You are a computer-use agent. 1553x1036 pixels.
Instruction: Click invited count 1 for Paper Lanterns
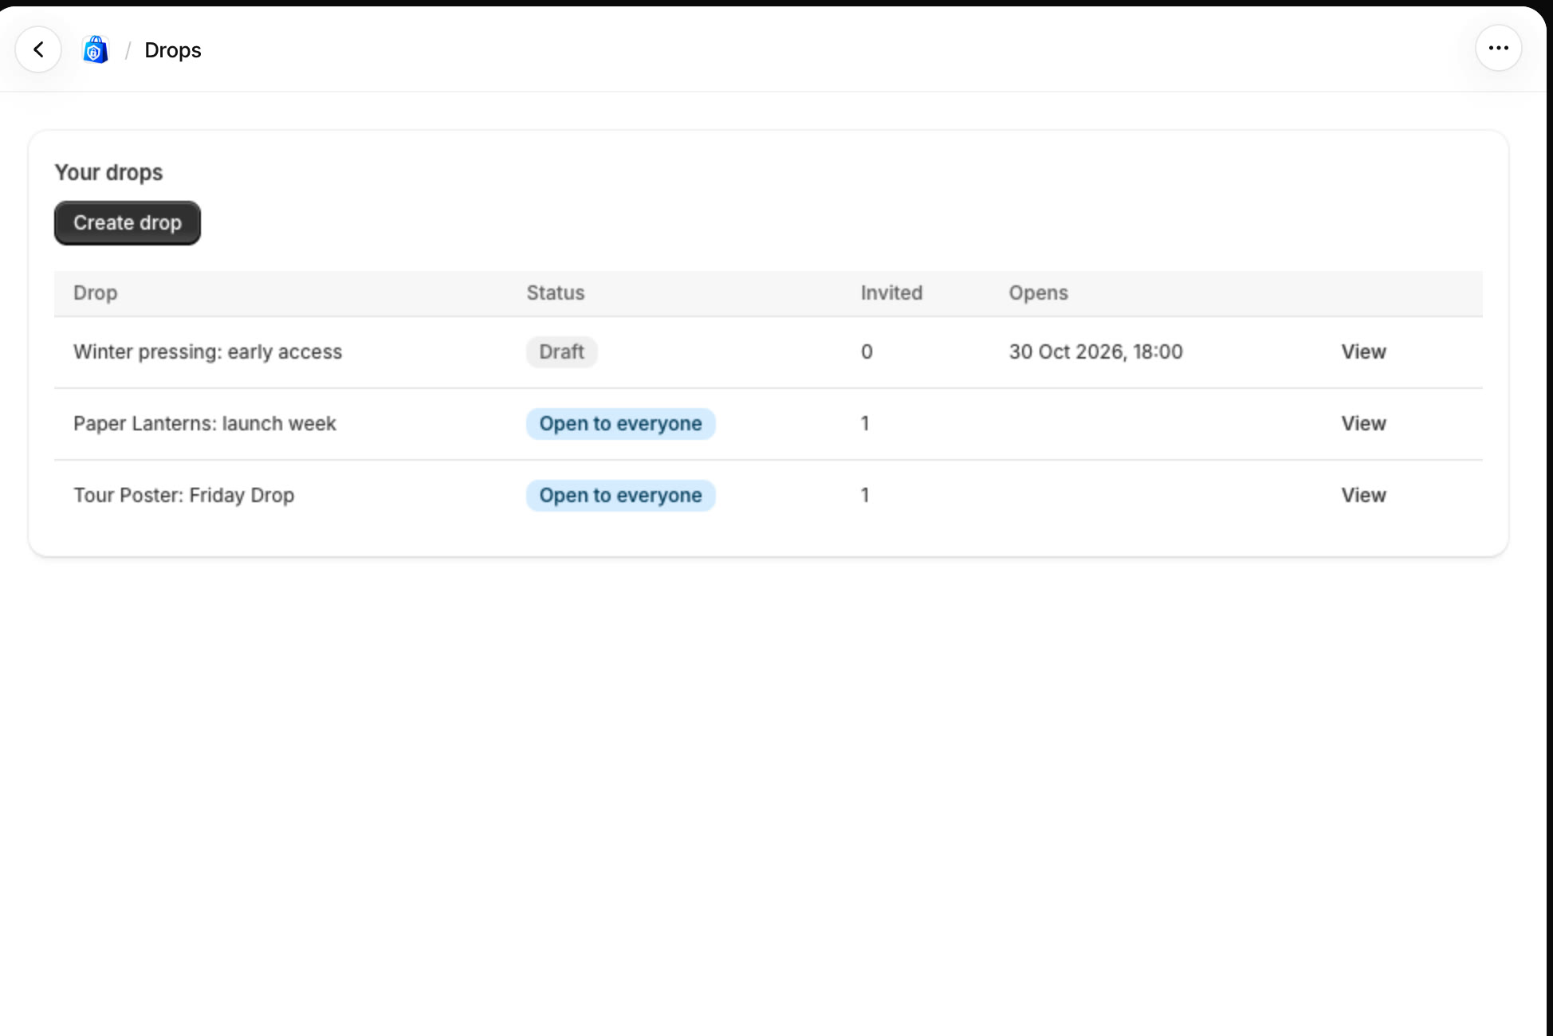(x=865, y=424)
